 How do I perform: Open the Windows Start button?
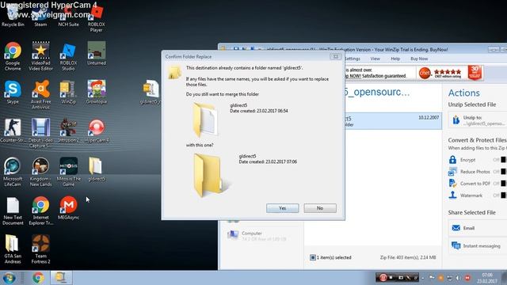9,278
